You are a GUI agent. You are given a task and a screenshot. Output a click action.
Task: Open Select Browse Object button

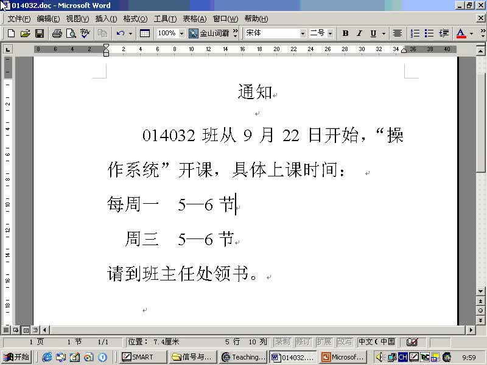[x=480, y=311]
